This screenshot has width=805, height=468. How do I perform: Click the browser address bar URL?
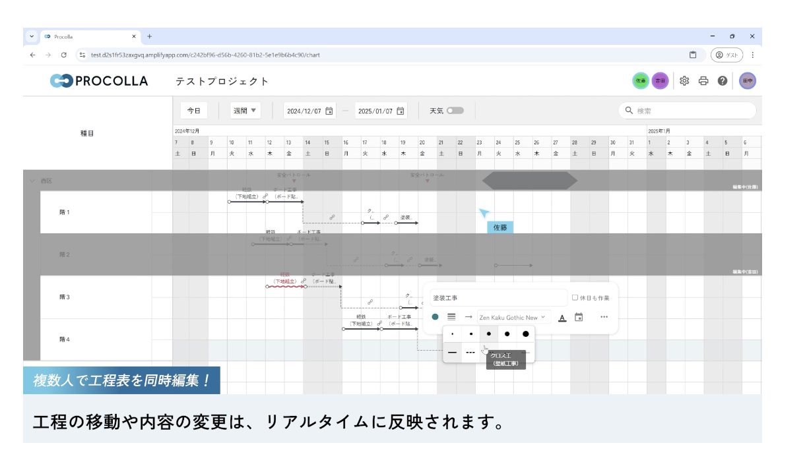click(x=206, y=55)
